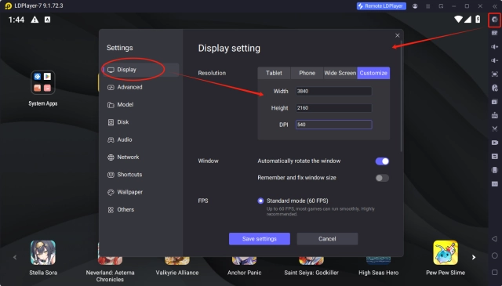
Task: Open the account avatar icon in title bar
Action: 415,6
